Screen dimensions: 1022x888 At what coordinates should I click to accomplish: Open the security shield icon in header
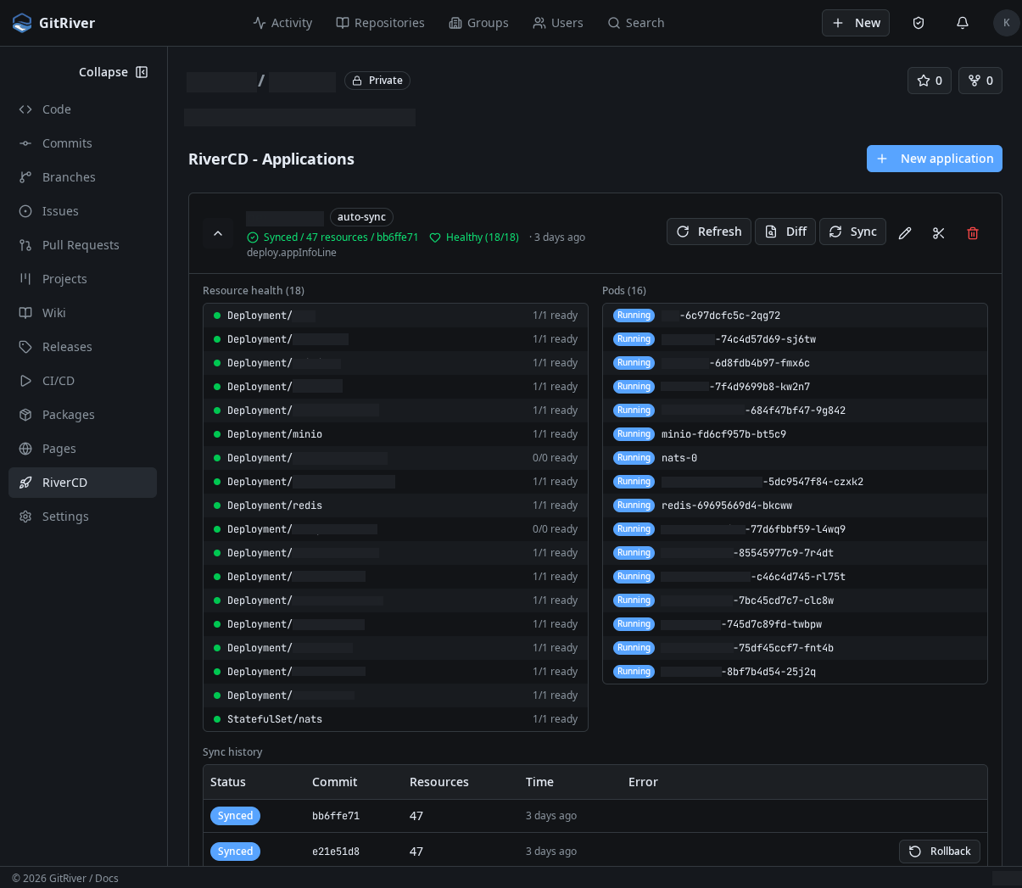click(919, 23)
